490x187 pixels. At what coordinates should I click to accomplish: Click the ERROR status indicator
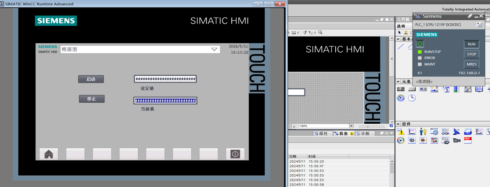(x=420, y=58)
